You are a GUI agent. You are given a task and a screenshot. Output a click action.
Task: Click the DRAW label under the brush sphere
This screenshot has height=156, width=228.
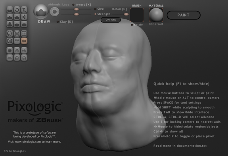pos(44,22)
